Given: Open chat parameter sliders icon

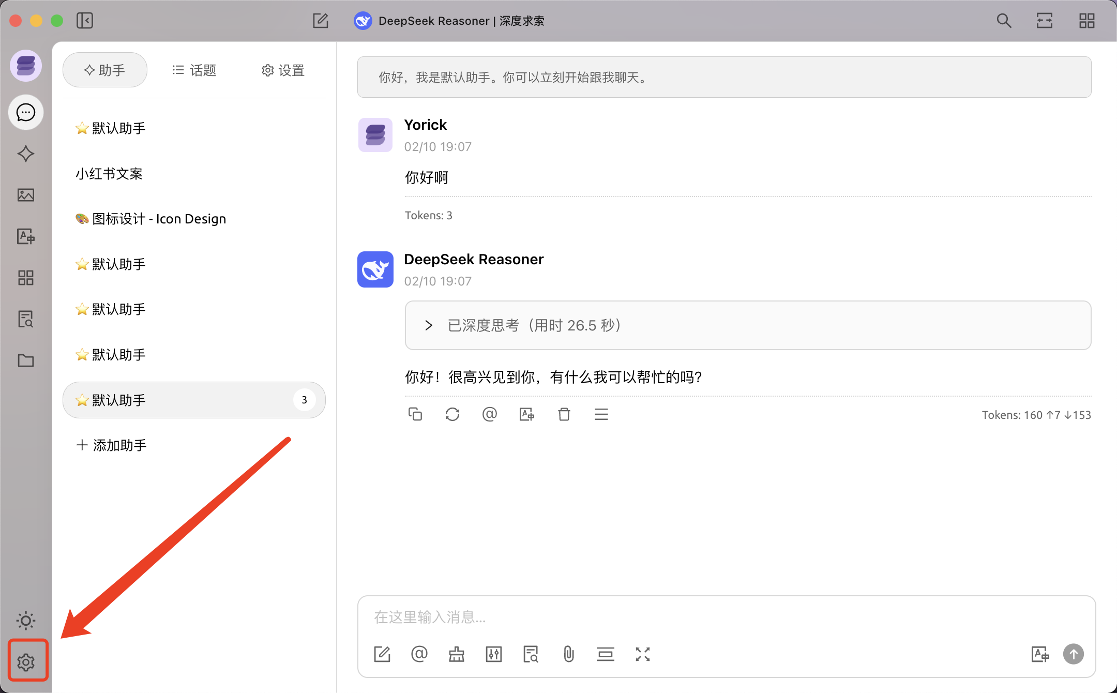Looking at the screenshot, I should [x=494, y=654].
